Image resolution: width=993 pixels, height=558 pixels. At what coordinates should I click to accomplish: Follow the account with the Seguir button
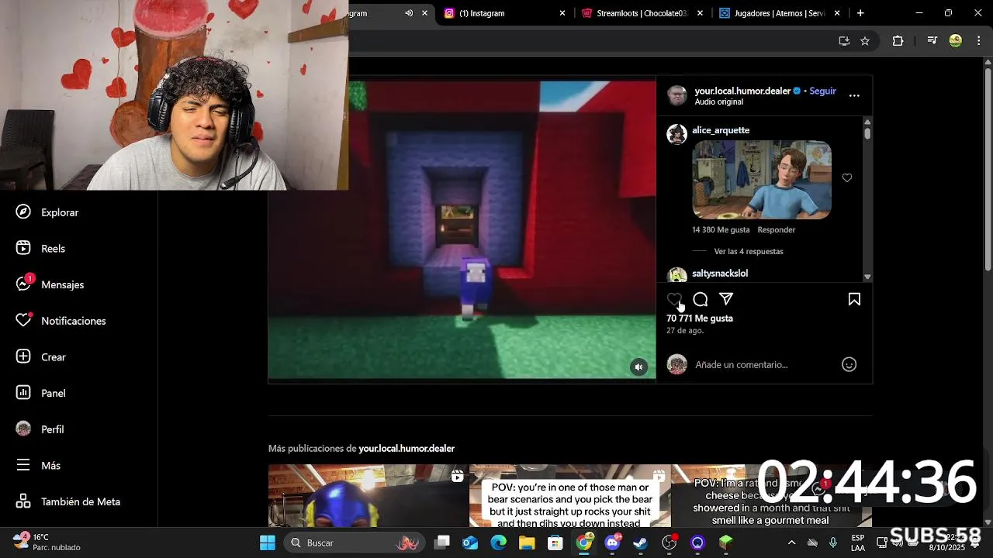pyautogui.click(x=822, y=91)
